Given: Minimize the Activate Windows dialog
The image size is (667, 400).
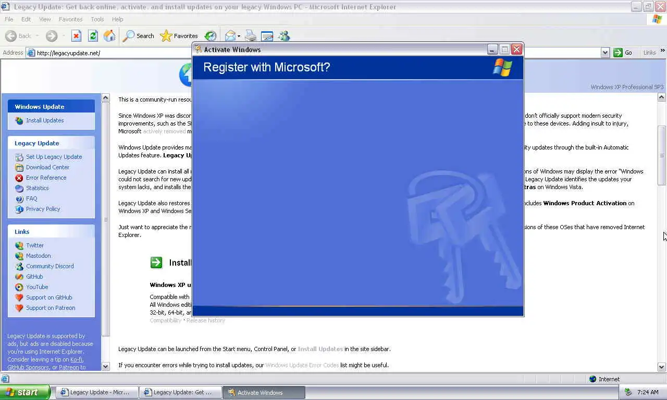Looking at the screenshot, I should pyautogui.click(x=492, y=49).
